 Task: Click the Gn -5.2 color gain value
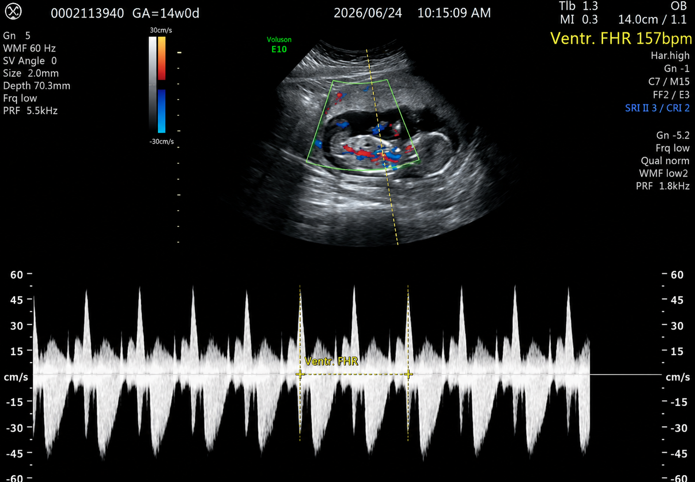click(673, 135)
